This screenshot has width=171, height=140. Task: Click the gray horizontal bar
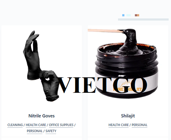tap(143, 20)
